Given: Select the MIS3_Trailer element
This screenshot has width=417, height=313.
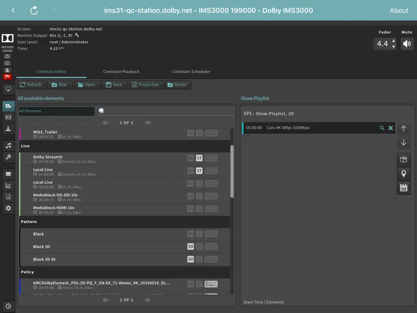Looking at the screenshot, I should click(125, 134).
